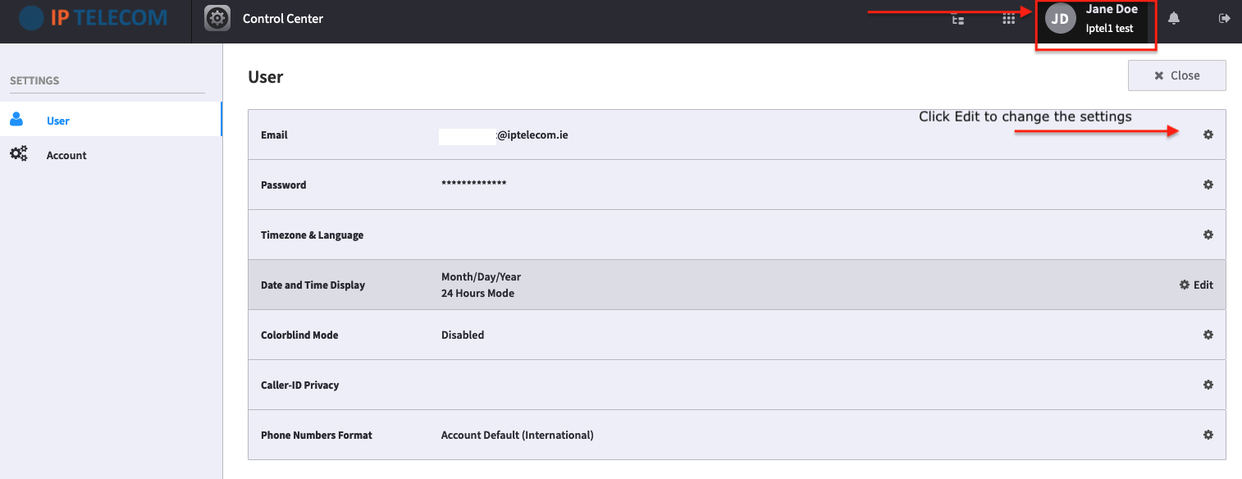Expand the Colorblind Mode row
This screenshot has width=1242, height=479.
[737, 335]
